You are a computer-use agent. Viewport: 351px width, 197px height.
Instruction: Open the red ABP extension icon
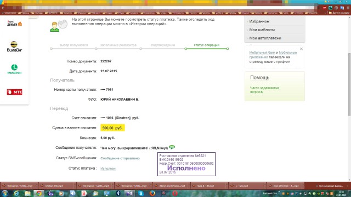tap(324, 8)
